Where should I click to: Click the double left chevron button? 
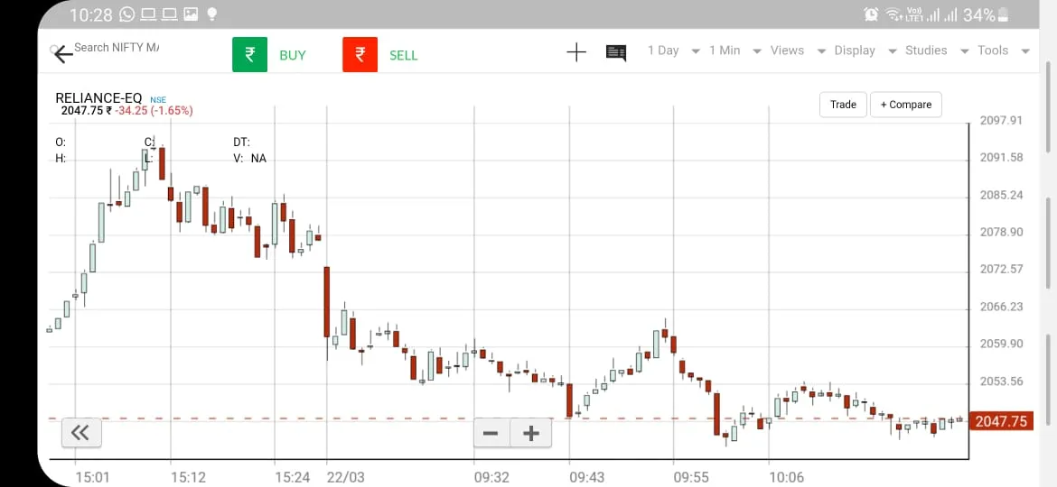(x=81, y=433)
